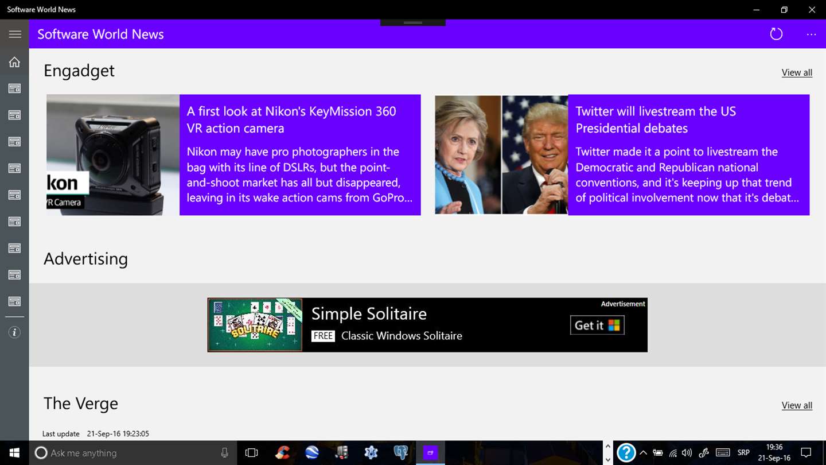826x465 pixels.
Task: Switch the SRP input language indicator
Action: coord(743,453)
